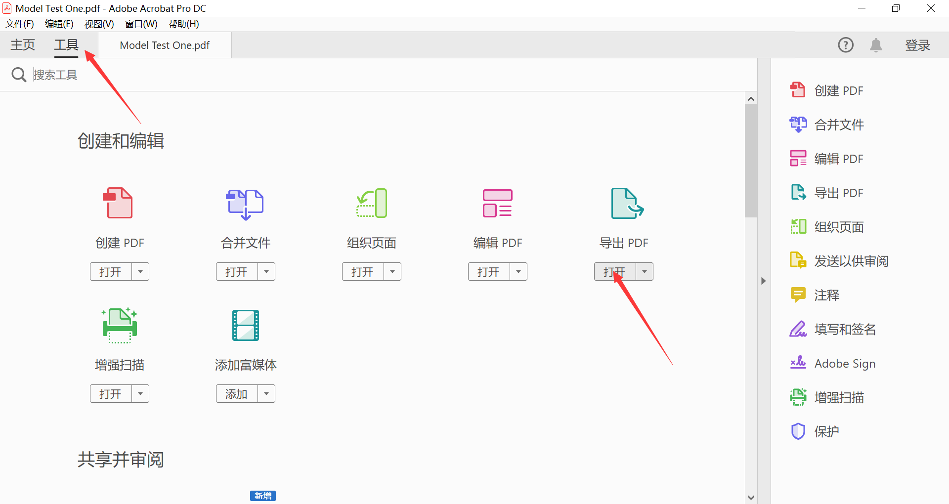The image size is (949, 504).
Task: Click the Combine Files (合并文件) icon
Action: [x=245, y=204]
